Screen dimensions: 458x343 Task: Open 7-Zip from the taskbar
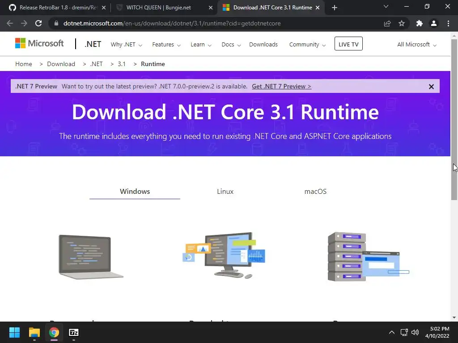click(x=74, y=332)
